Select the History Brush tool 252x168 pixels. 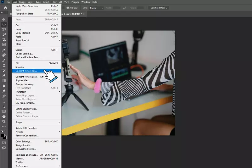(x=4, y=71)
